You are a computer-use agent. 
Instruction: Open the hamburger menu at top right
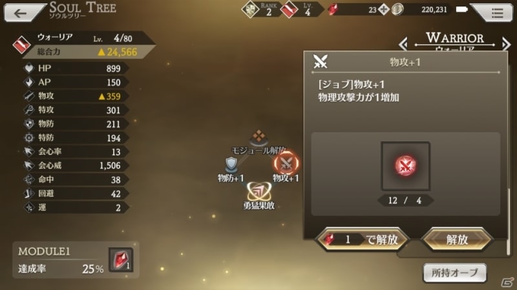point(496,13)
